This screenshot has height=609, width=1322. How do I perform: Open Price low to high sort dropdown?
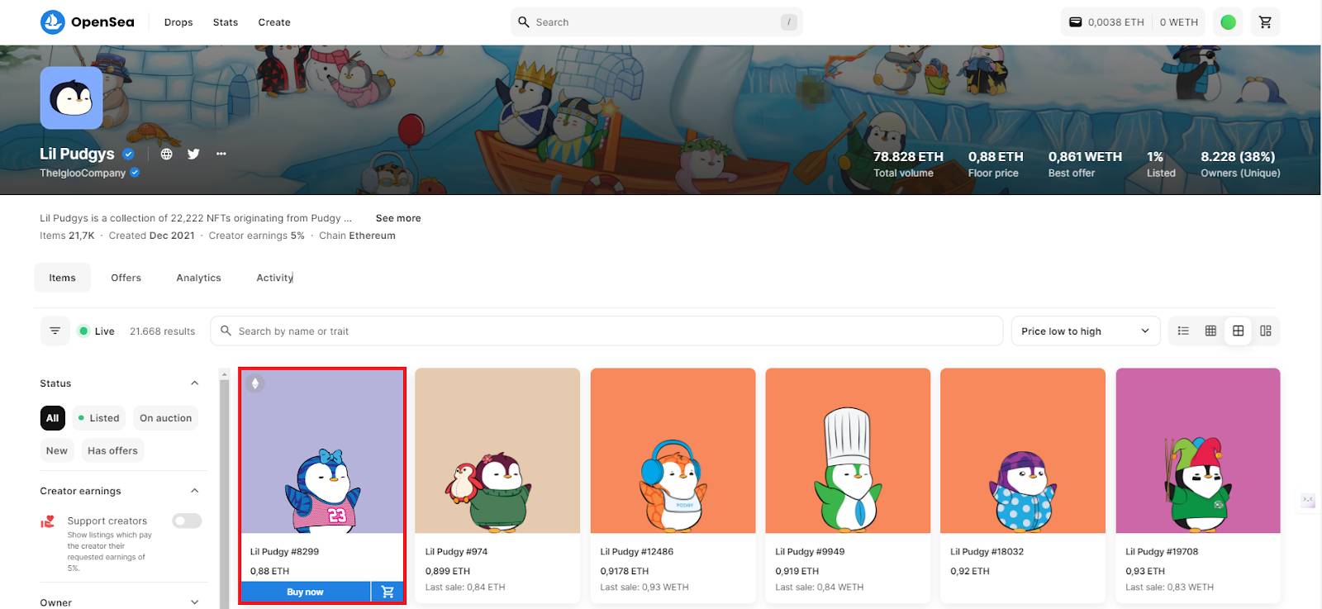[1085, 331]
